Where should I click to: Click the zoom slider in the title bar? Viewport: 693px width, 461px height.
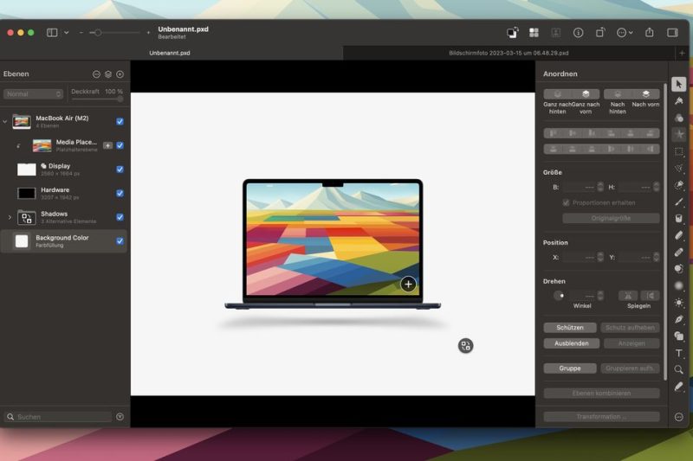pos(114,33)
